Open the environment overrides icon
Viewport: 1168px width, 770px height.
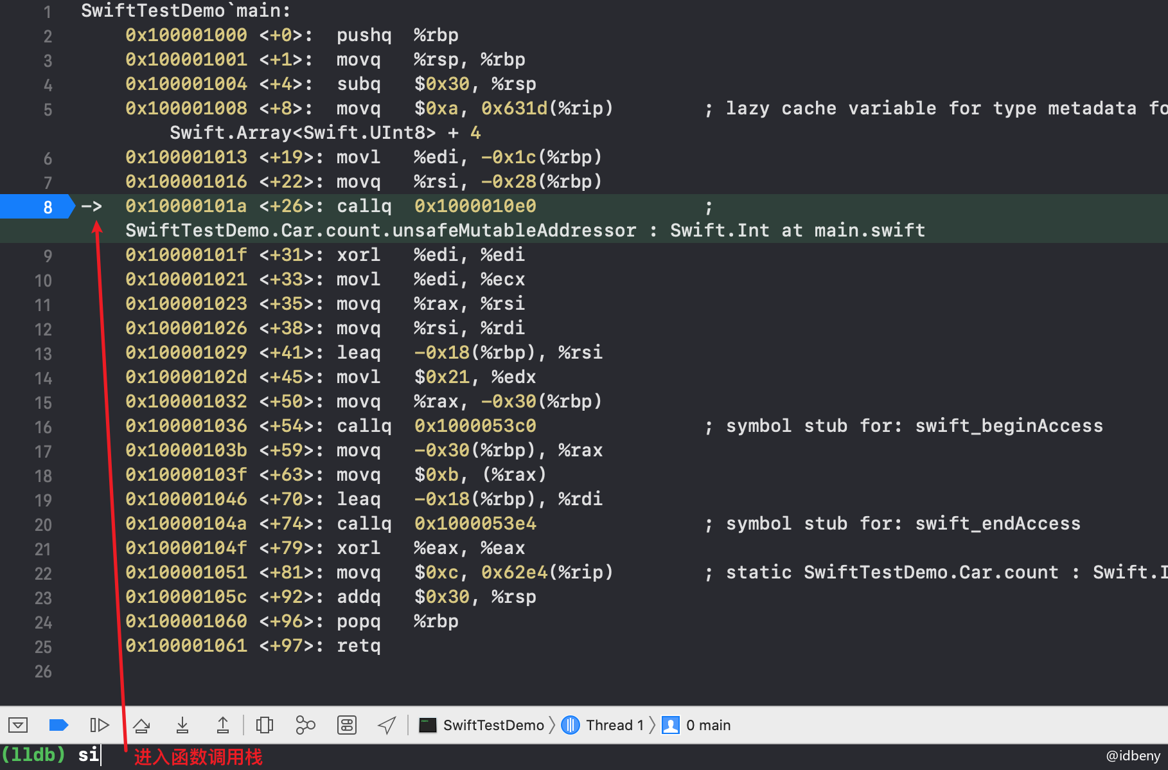coord(347,725)
